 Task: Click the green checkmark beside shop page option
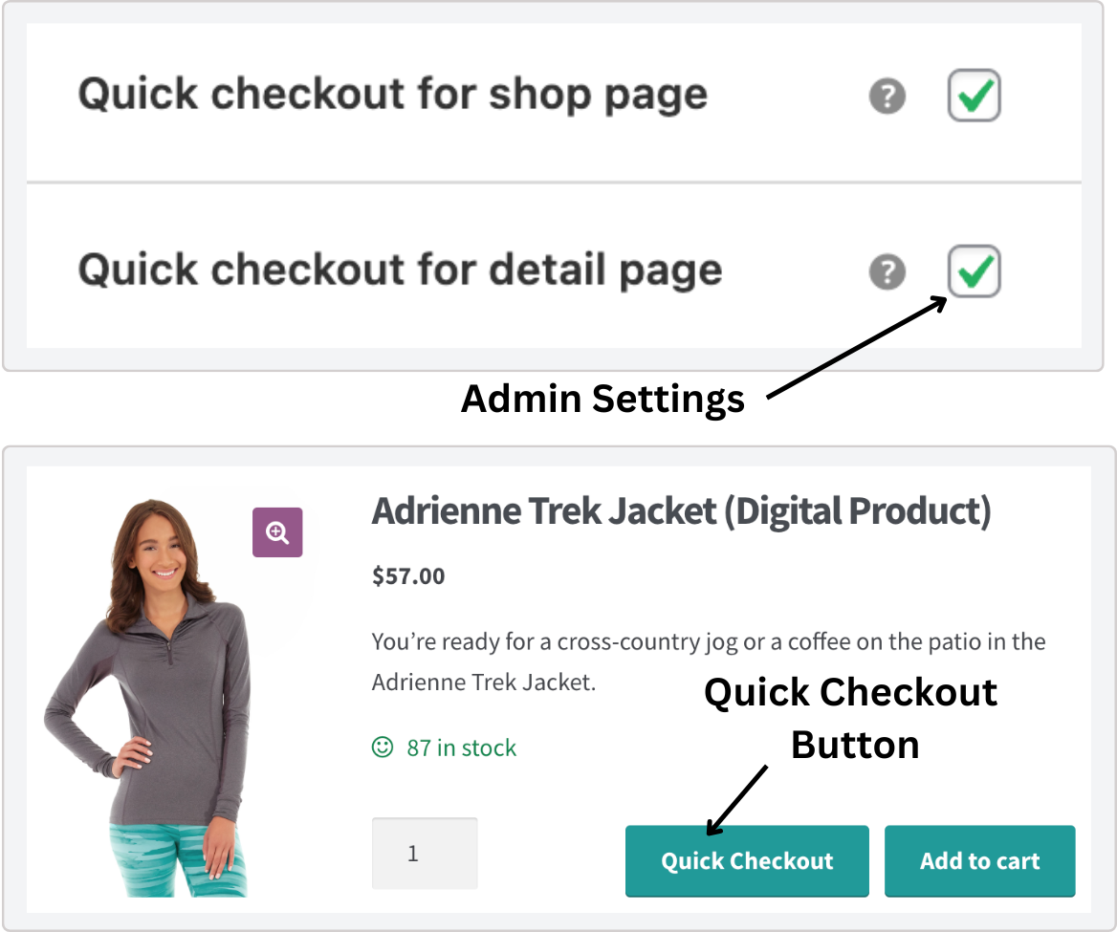pyautogui.click(x=974, y=96)
